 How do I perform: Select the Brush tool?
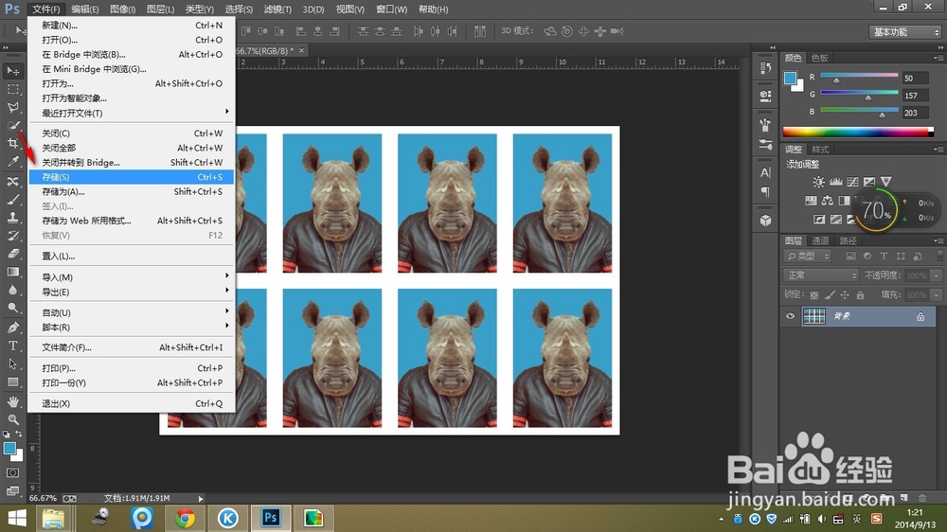(x=12, y=200)
